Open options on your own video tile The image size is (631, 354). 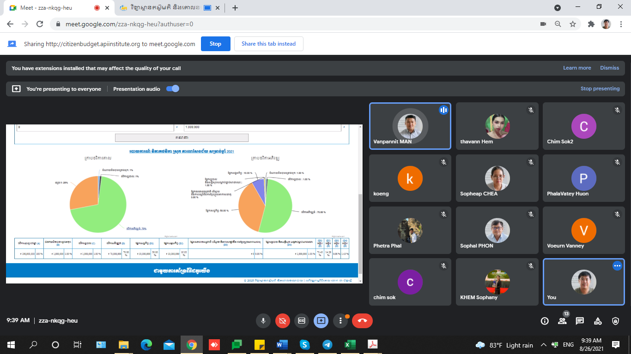617,266
